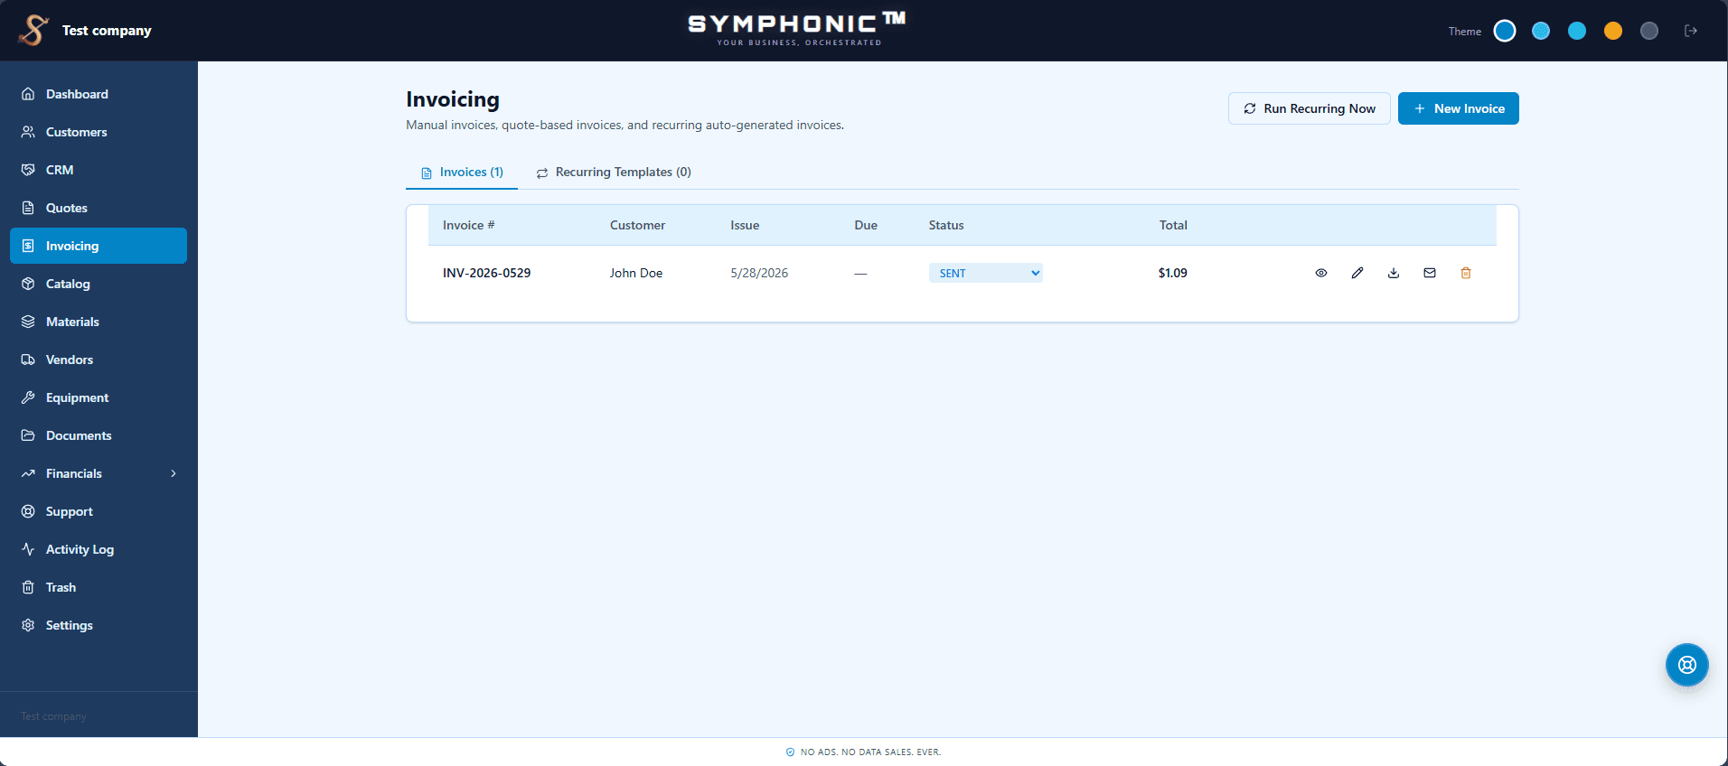Select the gray theme swatch
1728x766 pixels.
pos(1649,31)
